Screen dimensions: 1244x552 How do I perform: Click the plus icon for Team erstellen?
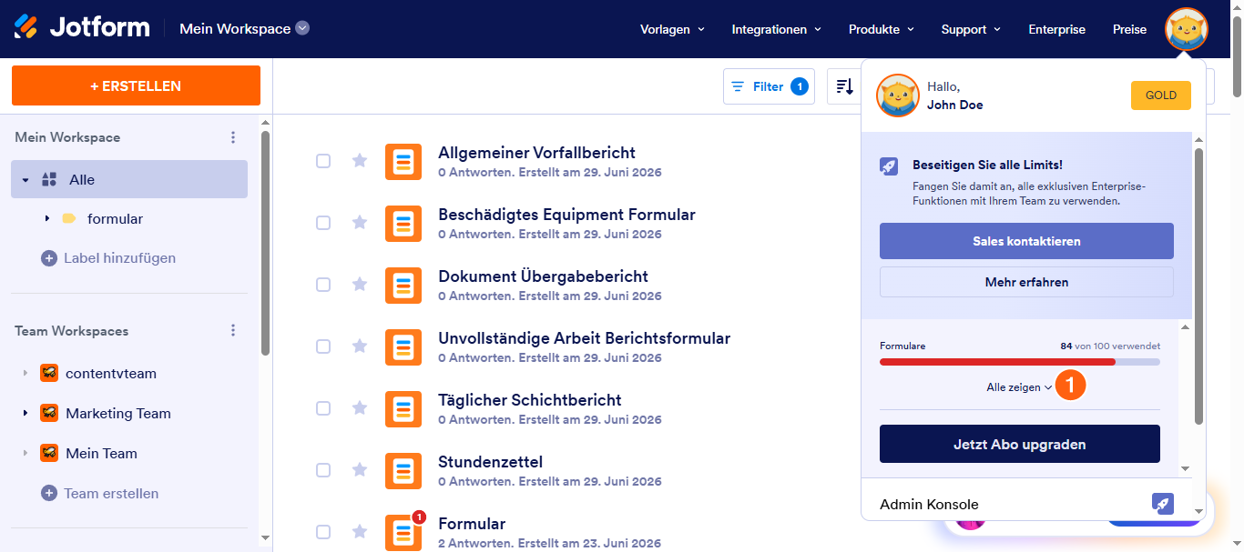pos(49,493)
